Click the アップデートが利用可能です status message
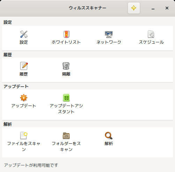 coord(31,165)
